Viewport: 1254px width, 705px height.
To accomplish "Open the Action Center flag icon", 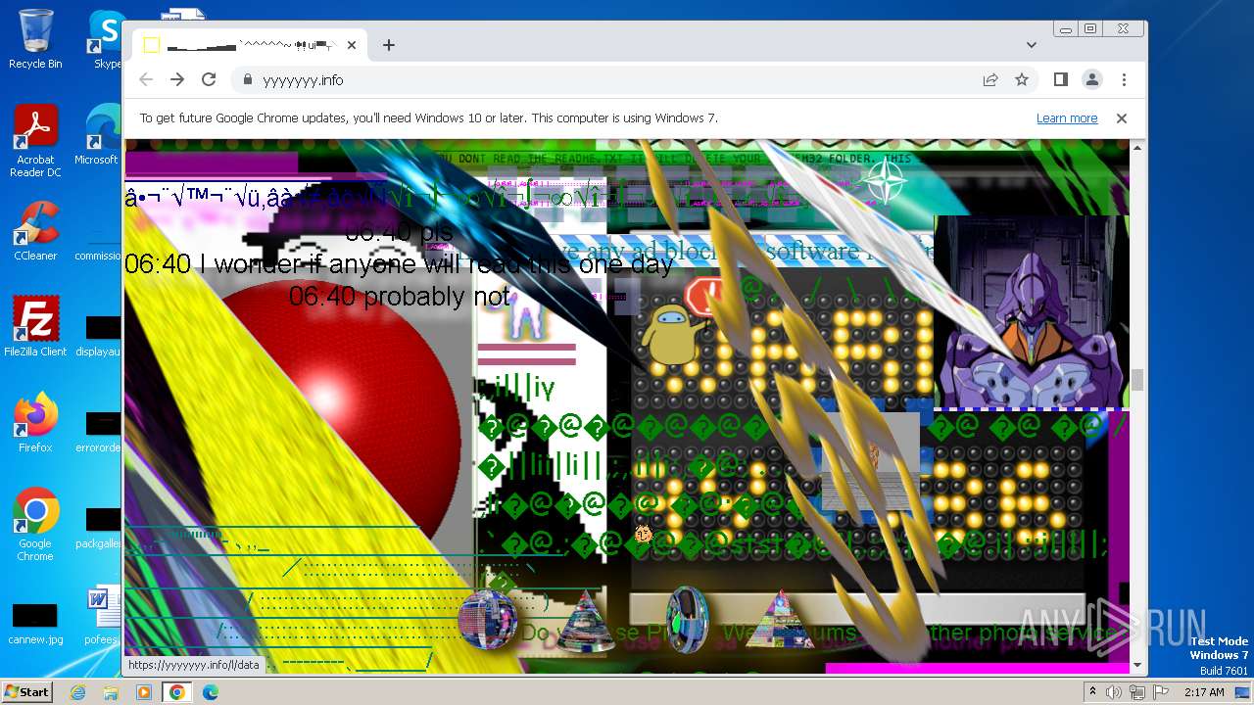I will tap(1159, 692).
